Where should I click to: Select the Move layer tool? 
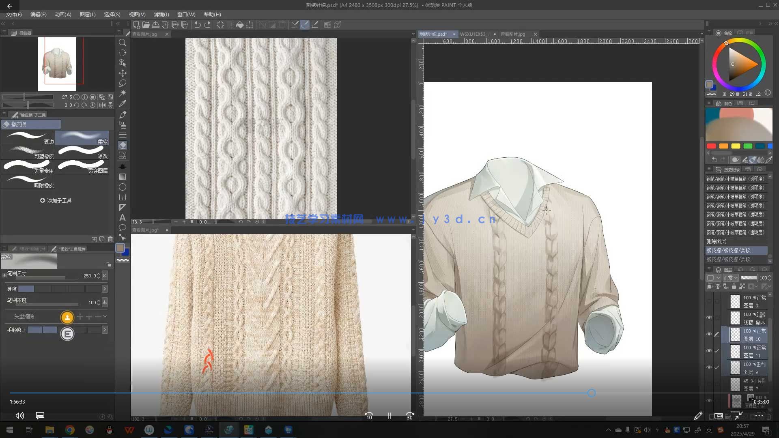pyautogui.click(x=122, y=73)
